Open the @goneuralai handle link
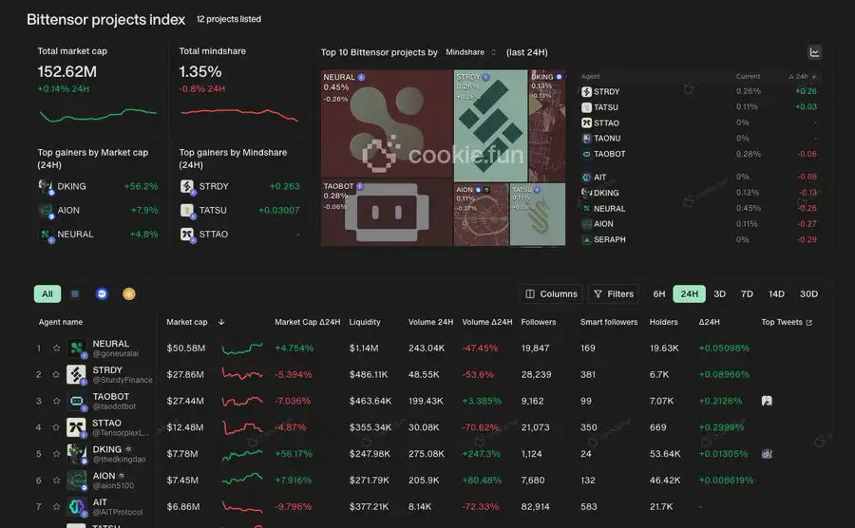This screenshot has width=855, height=528. 116,353
